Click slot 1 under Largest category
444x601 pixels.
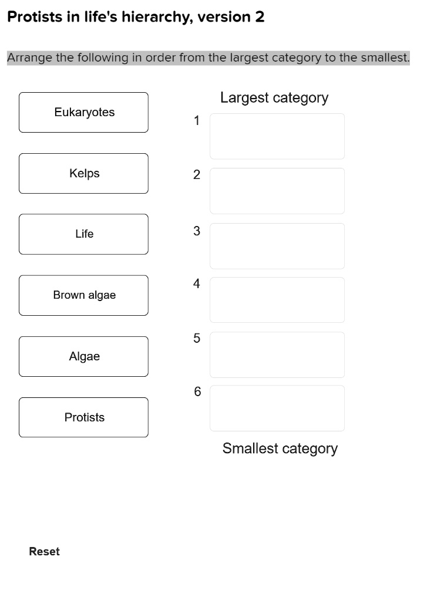point(277,136)
